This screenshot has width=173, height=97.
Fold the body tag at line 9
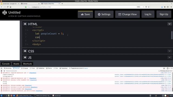[x=28, y=44]
